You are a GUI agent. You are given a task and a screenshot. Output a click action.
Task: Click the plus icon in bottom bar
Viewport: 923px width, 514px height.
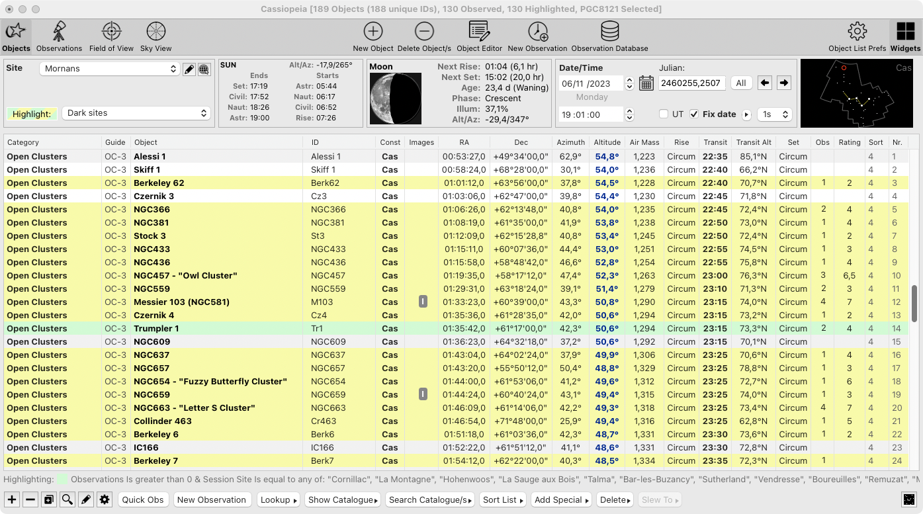12,499
